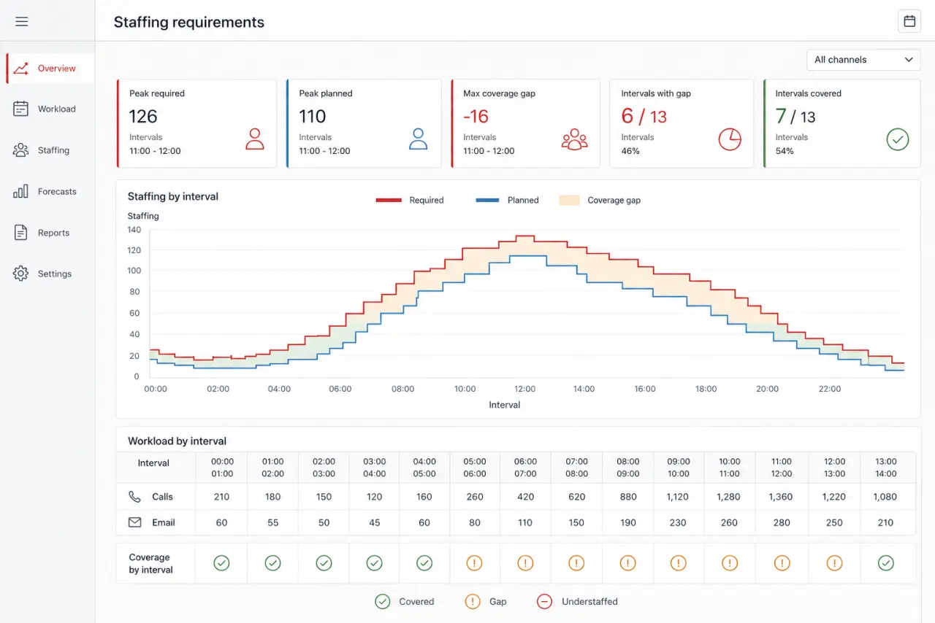The width and height of the screenshot is (935, 623).
Task: Toggle the Required series in chart legend
Action: (410, 200)
